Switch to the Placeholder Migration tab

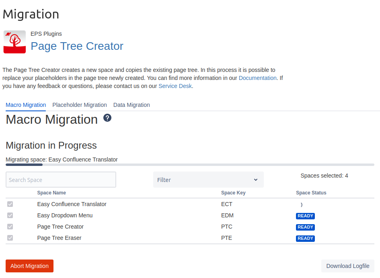click(x=80, y=105)
